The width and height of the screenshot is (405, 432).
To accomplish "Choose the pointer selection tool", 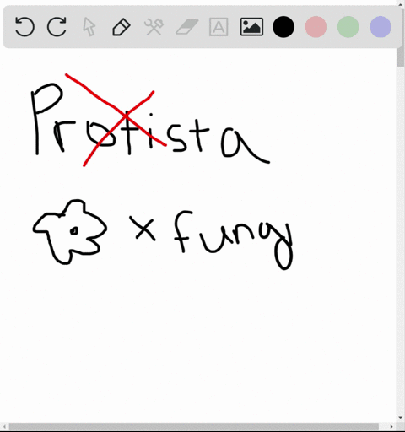I will pos(89,27).
